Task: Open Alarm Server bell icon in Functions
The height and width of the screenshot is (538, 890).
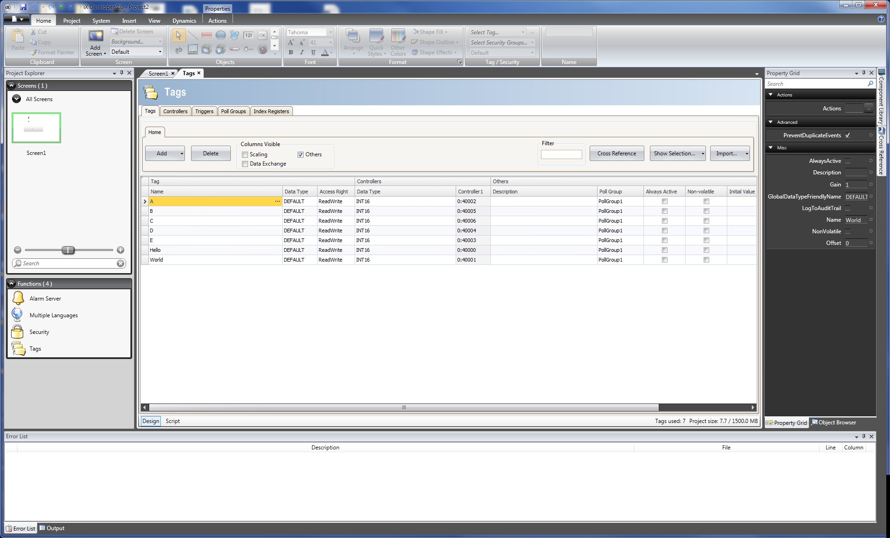Action: click(18, 298)
